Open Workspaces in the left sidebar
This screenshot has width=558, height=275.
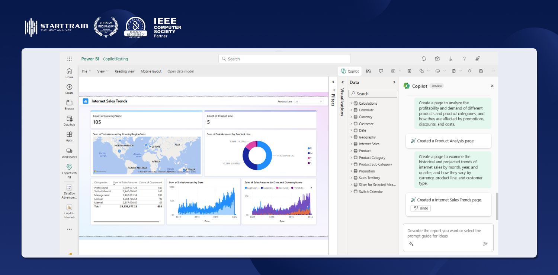click(x=69, y=153)
